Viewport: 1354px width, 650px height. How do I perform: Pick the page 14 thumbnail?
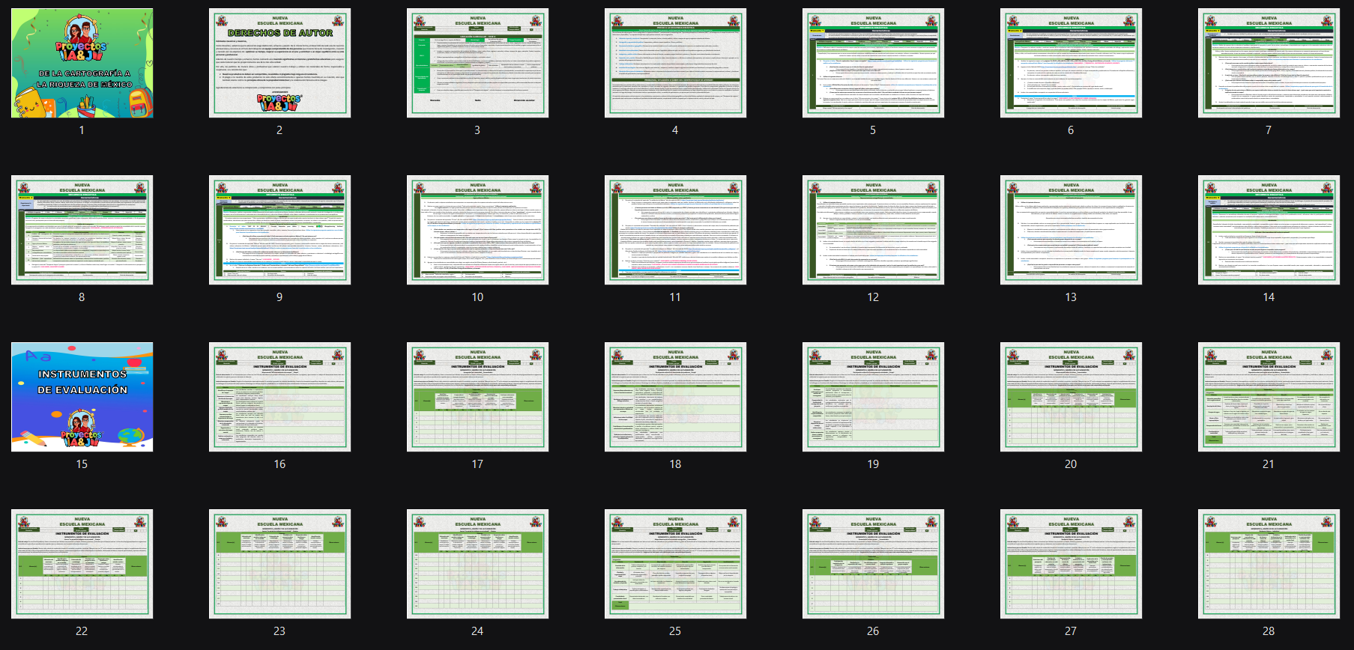1269,230
